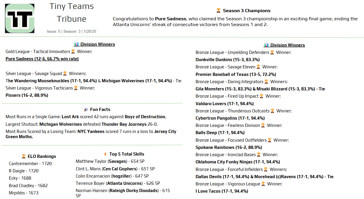Image resolution: width=364 pixels, height=199 pixels.
Task: Click the lightning bolt beside Top 5 Total Skills
Action: pyautogui.click(x=105, y=154)
